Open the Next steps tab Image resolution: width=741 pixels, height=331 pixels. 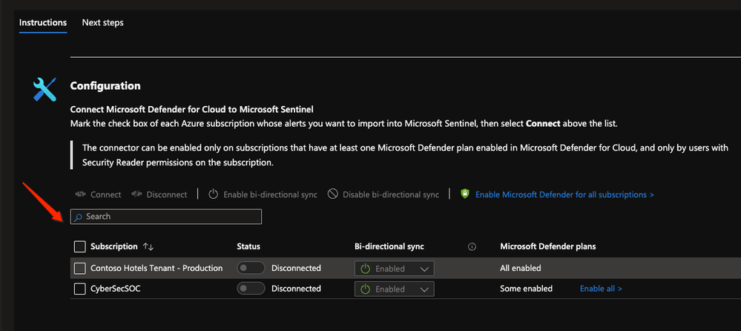(x=102, y=23)
